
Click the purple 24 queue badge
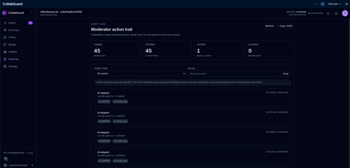(x=30, y=23)
